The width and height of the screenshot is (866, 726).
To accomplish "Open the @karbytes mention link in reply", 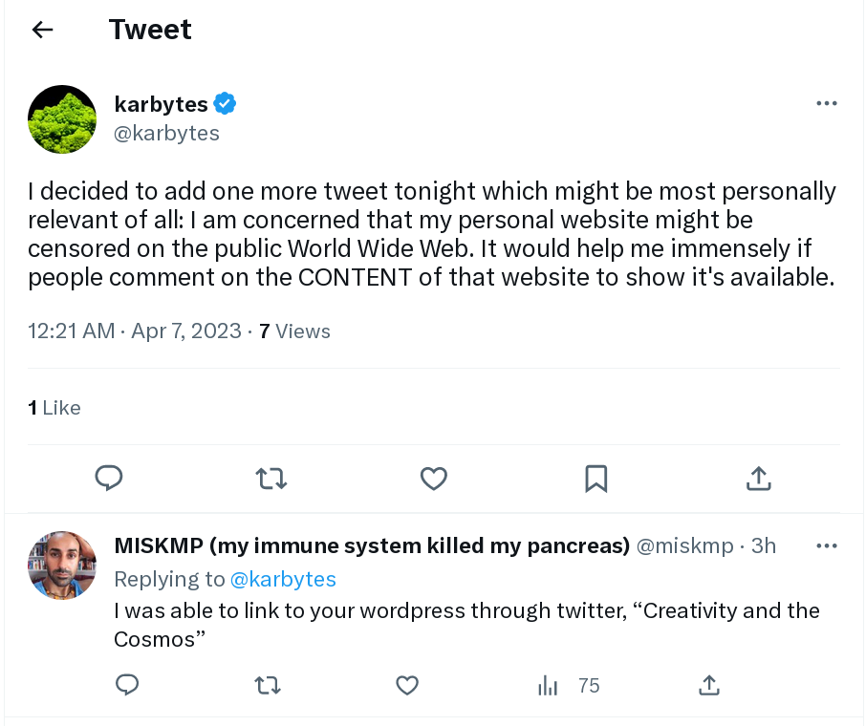I will coord(283,579).
